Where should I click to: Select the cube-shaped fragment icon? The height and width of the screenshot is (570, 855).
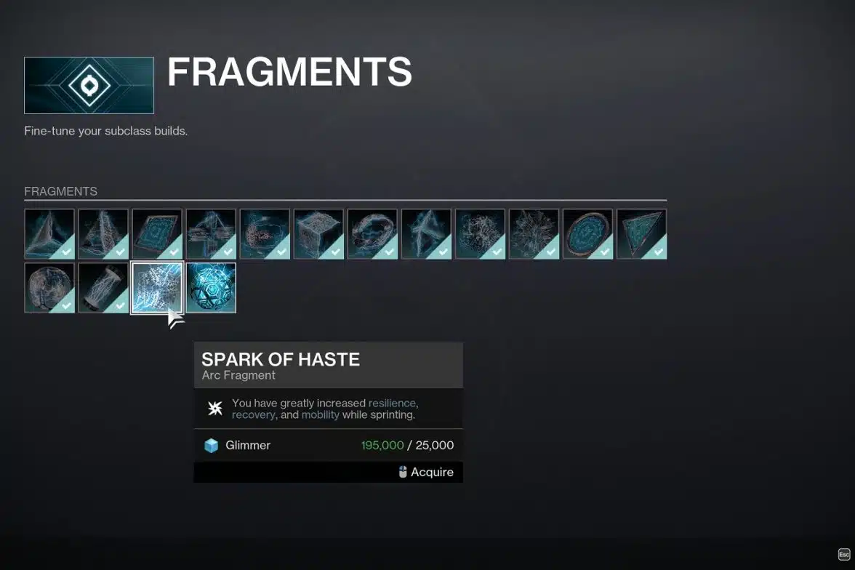coord(318,233)
